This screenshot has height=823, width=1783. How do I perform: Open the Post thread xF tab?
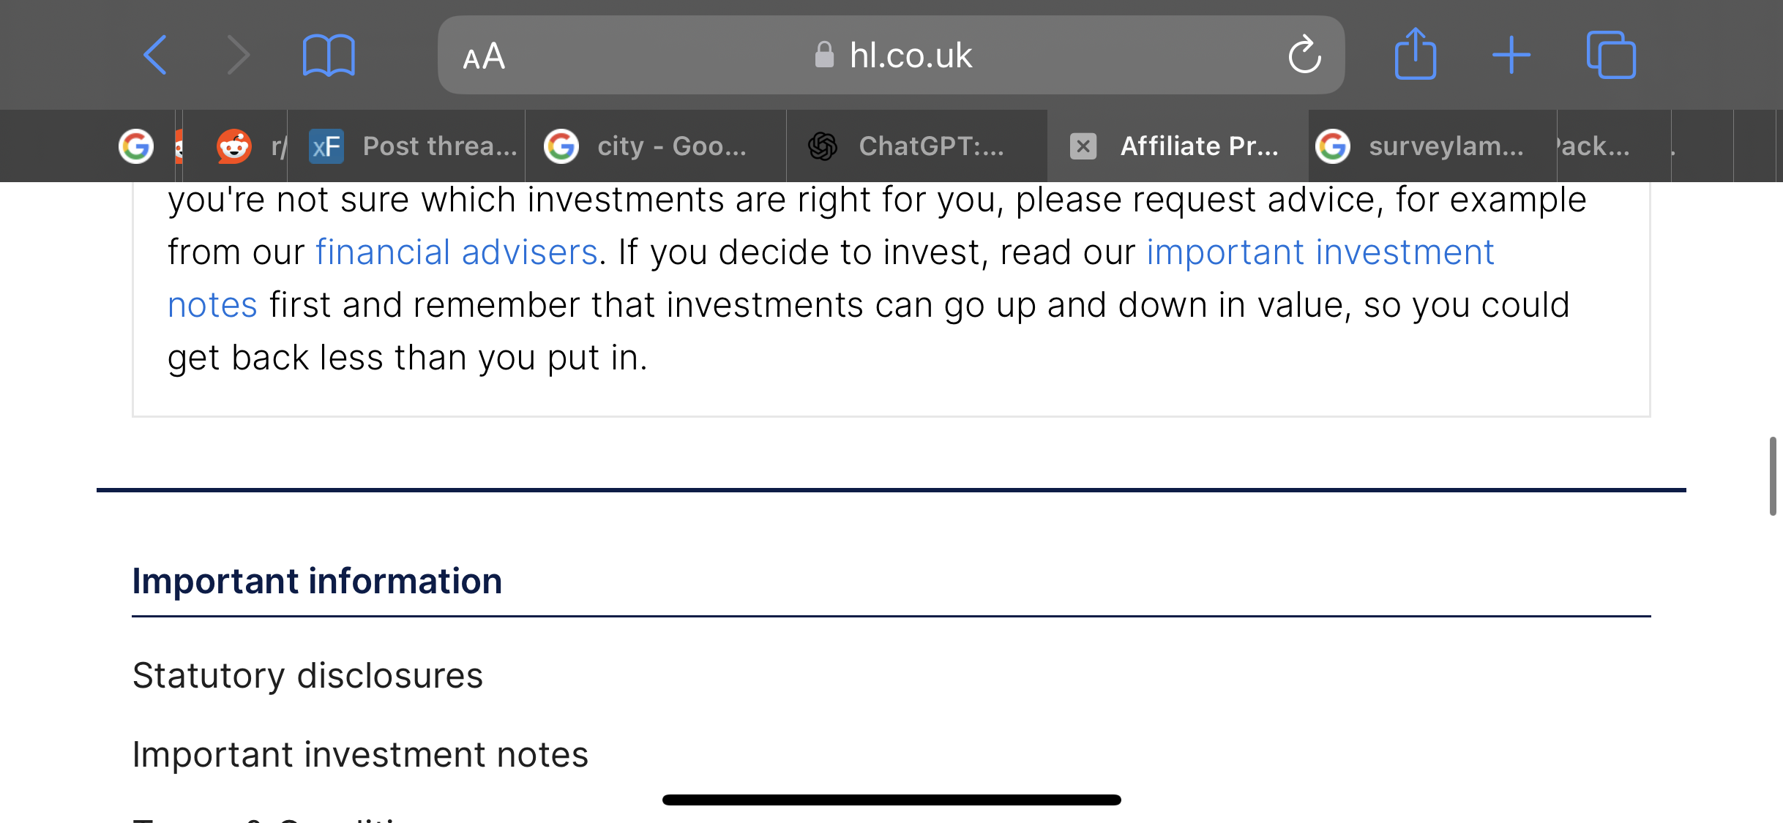[406, 146]
